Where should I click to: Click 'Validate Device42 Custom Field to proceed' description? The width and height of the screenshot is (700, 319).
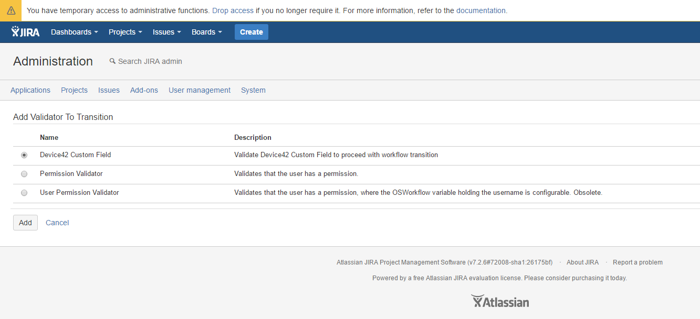pos(336,155)
